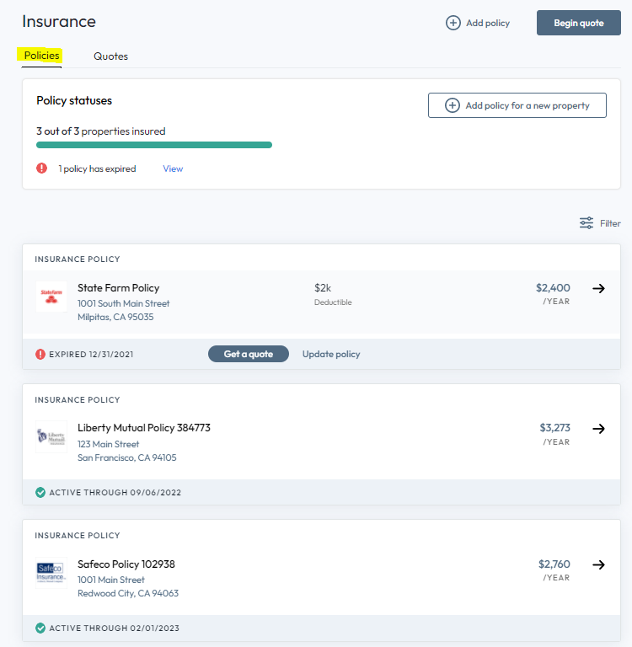Click the 123 Main Street address

click(108, 444)
